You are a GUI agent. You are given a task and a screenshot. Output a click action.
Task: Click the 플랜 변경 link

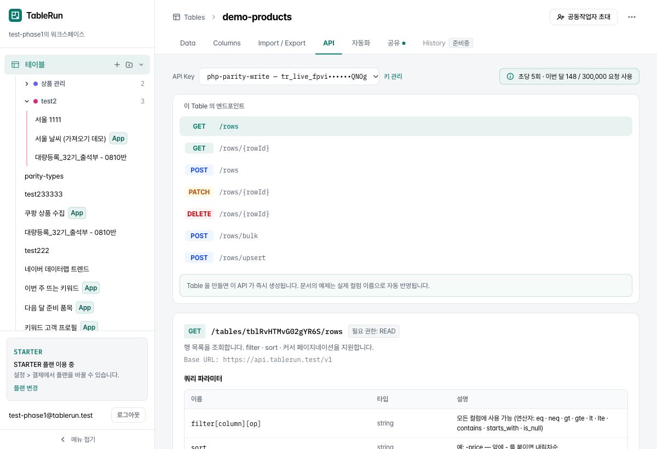[26, 388]
